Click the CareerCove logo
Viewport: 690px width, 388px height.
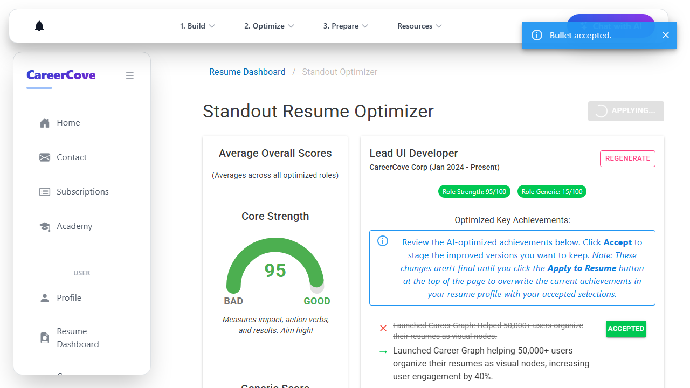click(61, 75)
